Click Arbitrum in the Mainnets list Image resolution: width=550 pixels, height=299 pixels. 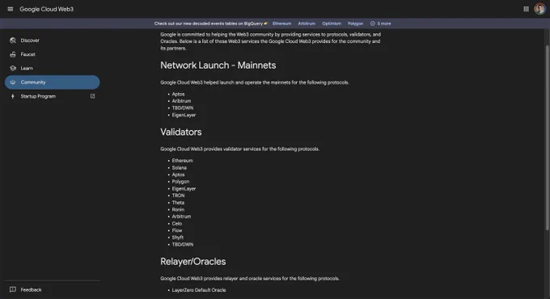(181, 101)
